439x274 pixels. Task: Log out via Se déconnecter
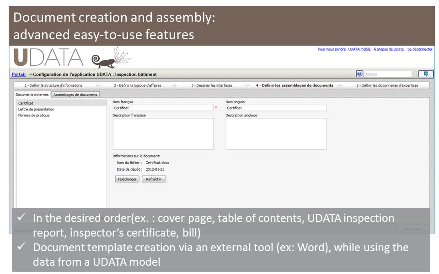coord(419,49)
